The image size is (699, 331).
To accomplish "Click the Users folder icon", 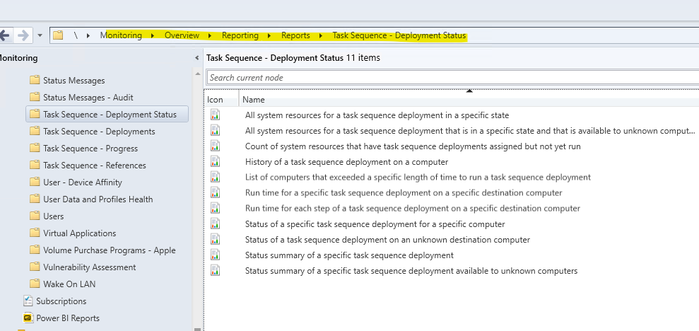I will (35, 216).
